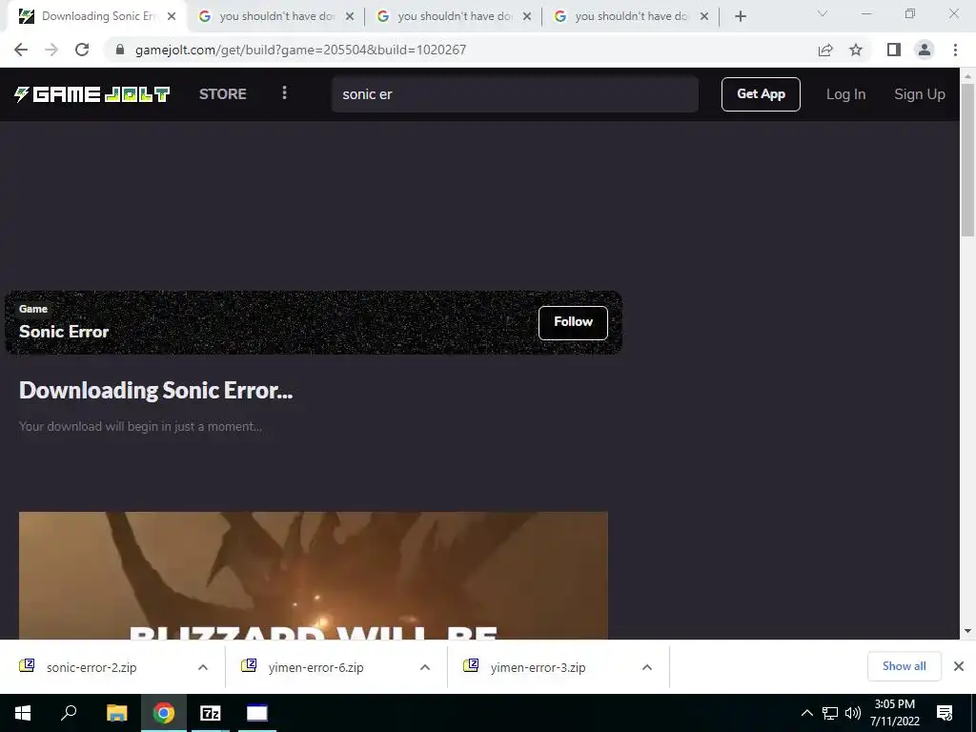Share this page using the share icon
976x732 pixels.
click(x=825, y=50)
